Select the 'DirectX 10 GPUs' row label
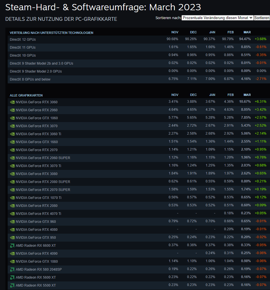The image size is (270, 290). point(23,55)
